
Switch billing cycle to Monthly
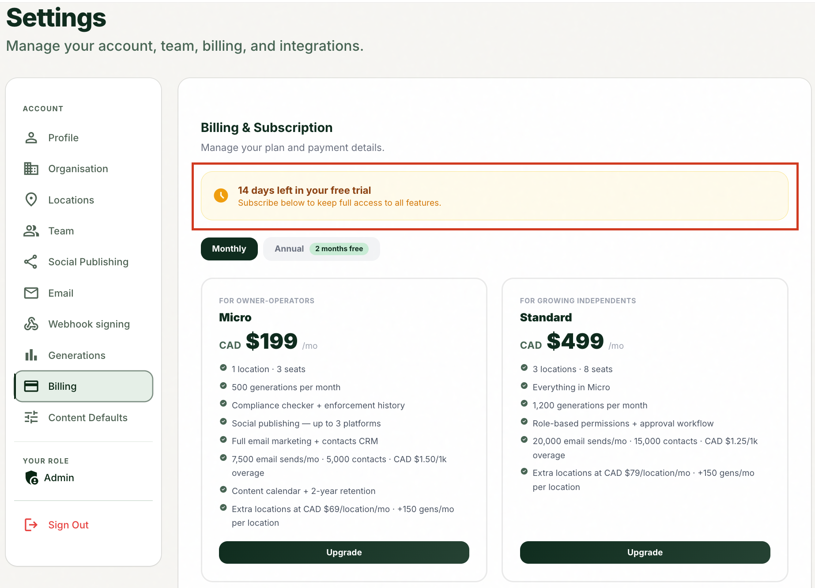coord(229,249)
